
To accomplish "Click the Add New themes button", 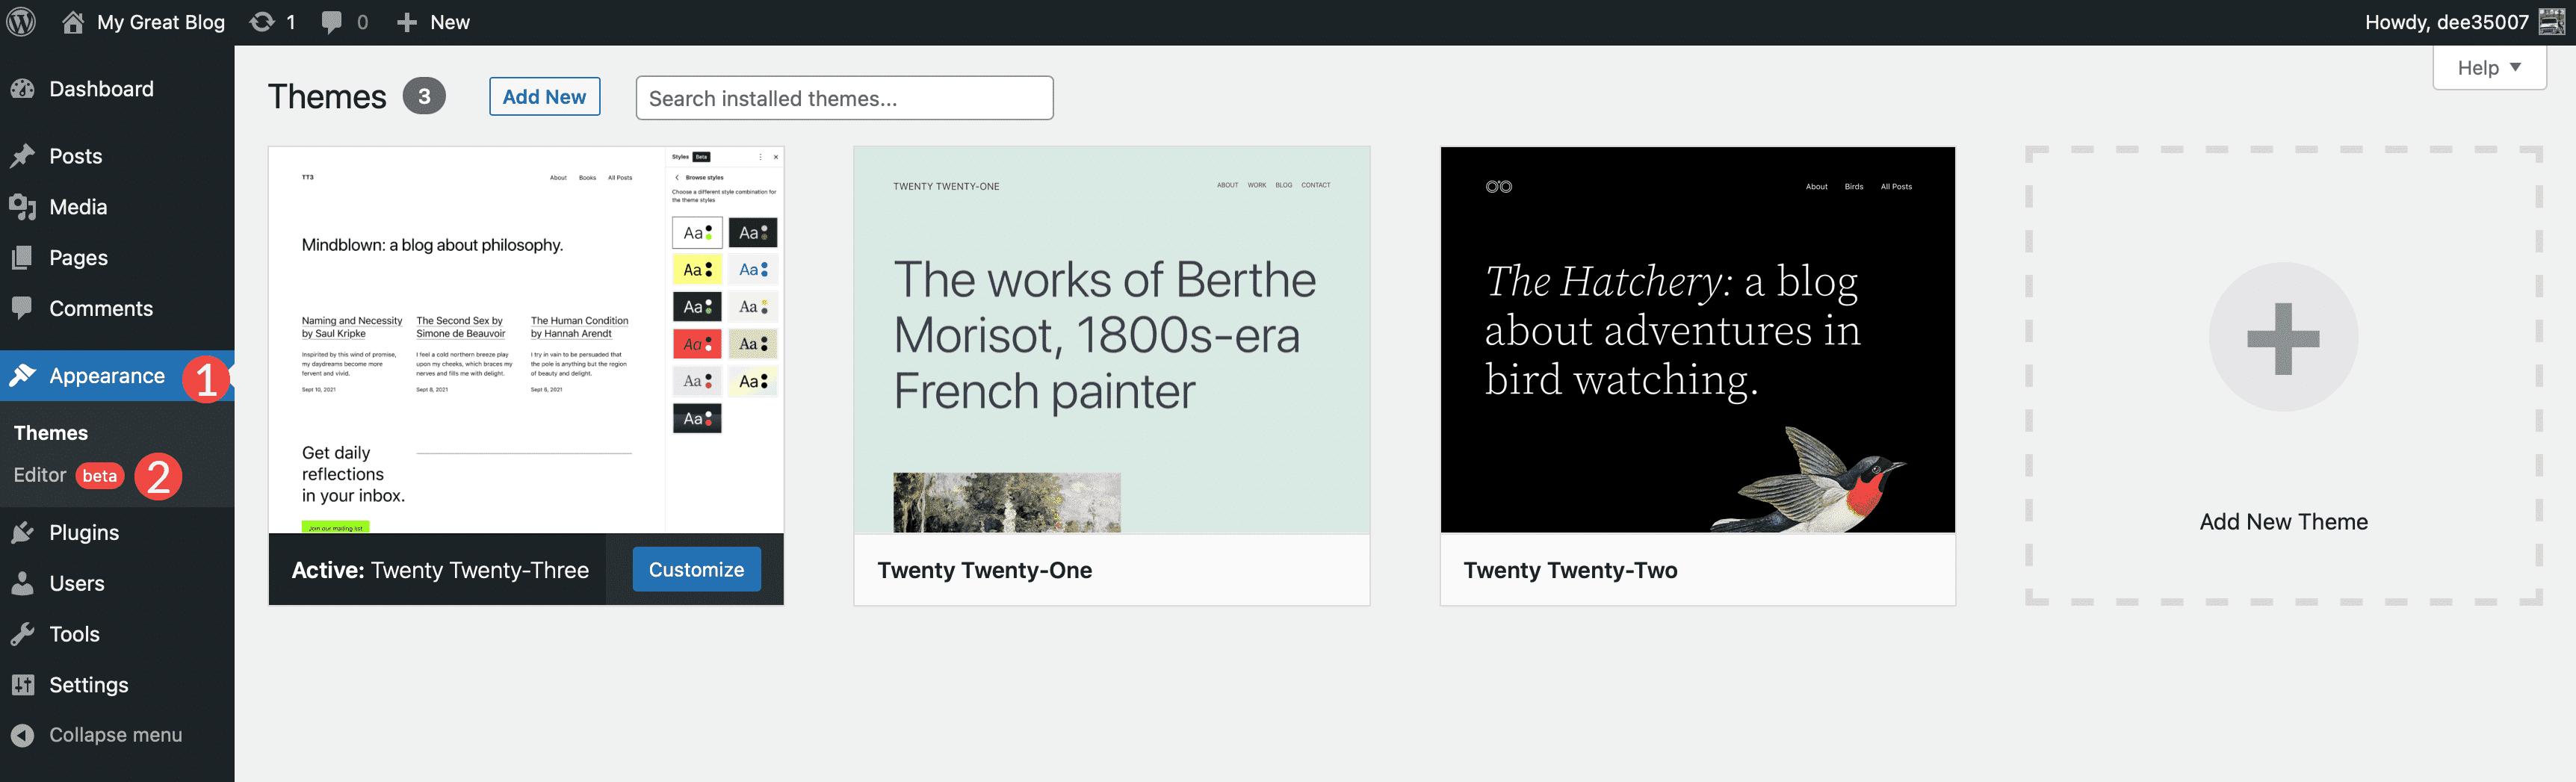I will coord(544,96).
